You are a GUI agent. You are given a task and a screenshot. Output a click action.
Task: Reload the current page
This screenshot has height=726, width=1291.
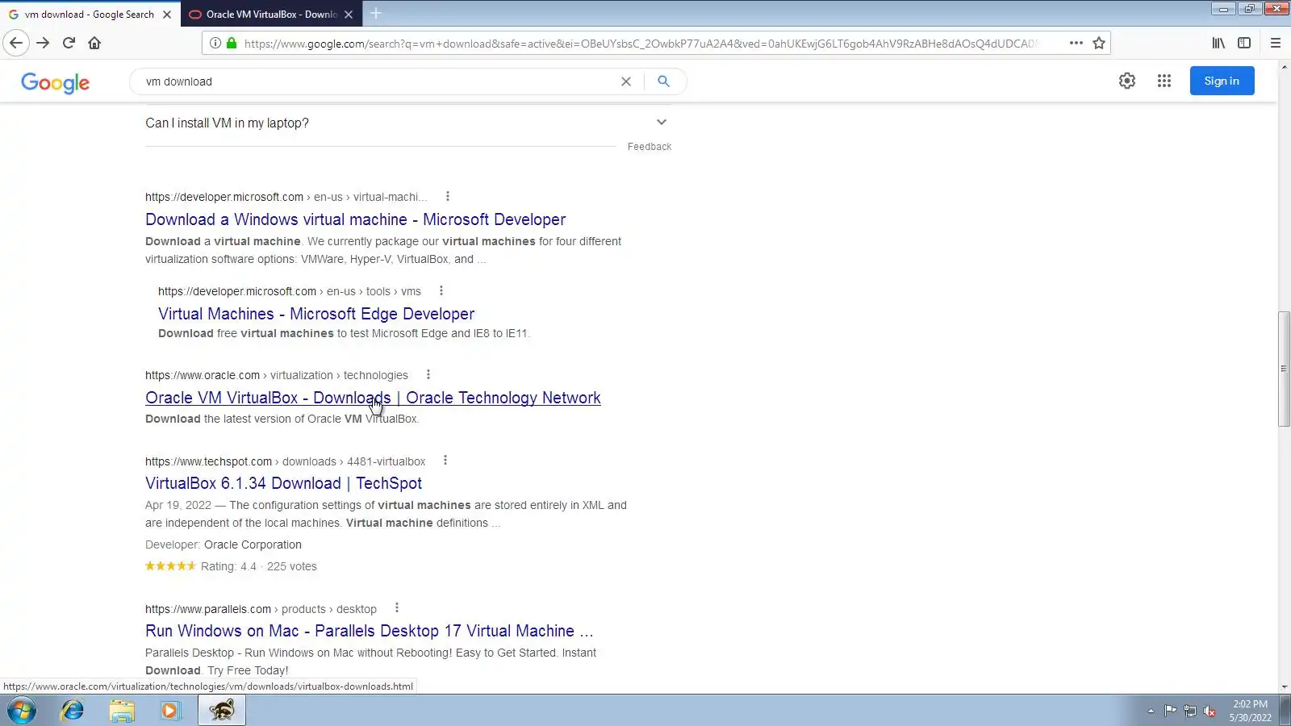69,43
